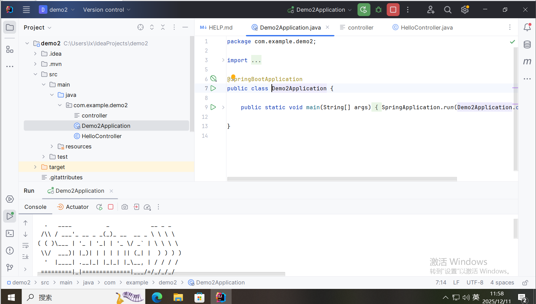Expand the resources folder
Image resolution: width=536 pixels, height=304 pixels.
pos(52,146)
